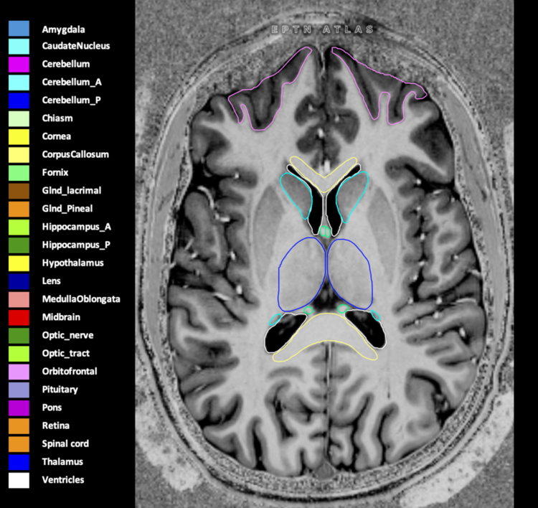Select the Lens dark blue swatch
Screen dimensions: 538x508
pyautogui.click(x=19, y=281)
